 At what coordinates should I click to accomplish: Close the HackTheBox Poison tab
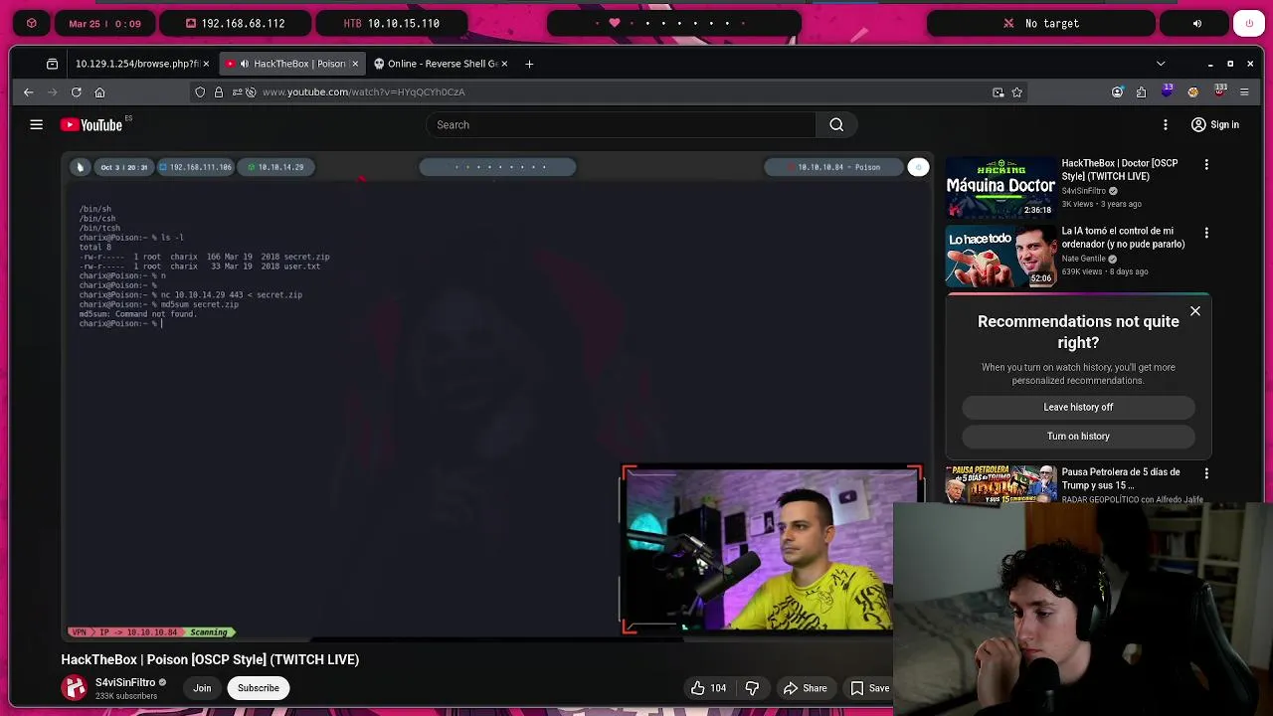[x=355, y=64]
